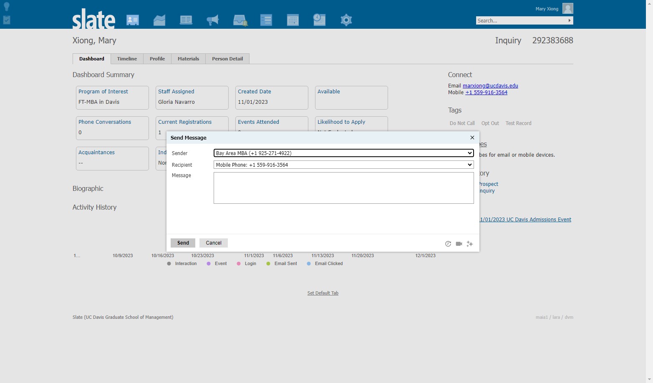The width and height of the screenshot is (653, 383).
Task: Expand the Recipient dropdown
Action: click(344, 165)
